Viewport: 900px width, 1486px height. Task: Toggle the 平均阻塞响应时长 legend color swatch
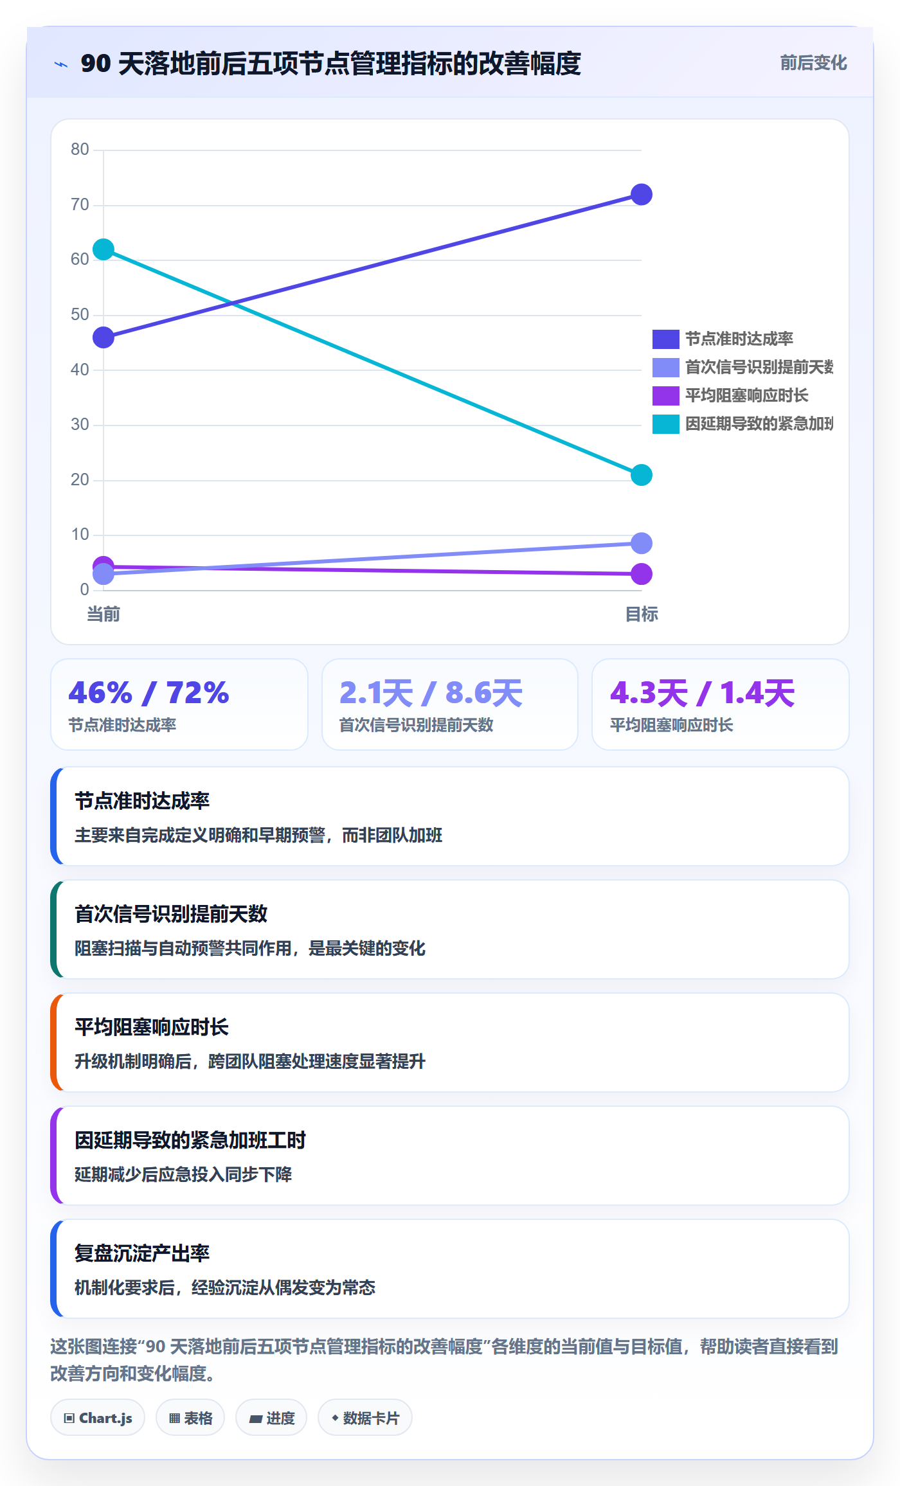tap(665, 395)
